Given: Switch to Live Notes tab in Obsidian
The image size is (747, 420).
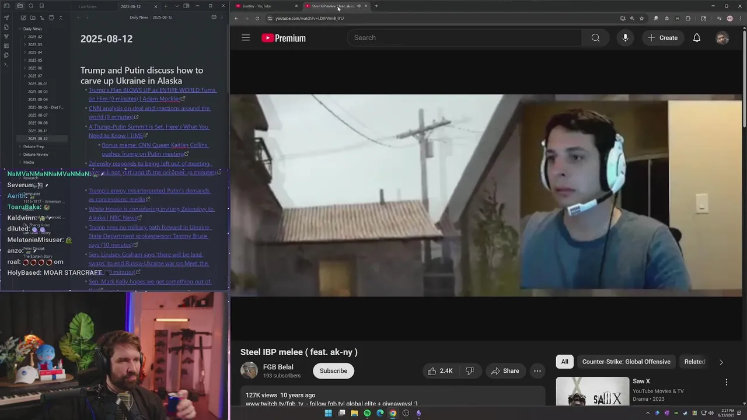Looking at the screenshot, I should [x=88, y=6].
